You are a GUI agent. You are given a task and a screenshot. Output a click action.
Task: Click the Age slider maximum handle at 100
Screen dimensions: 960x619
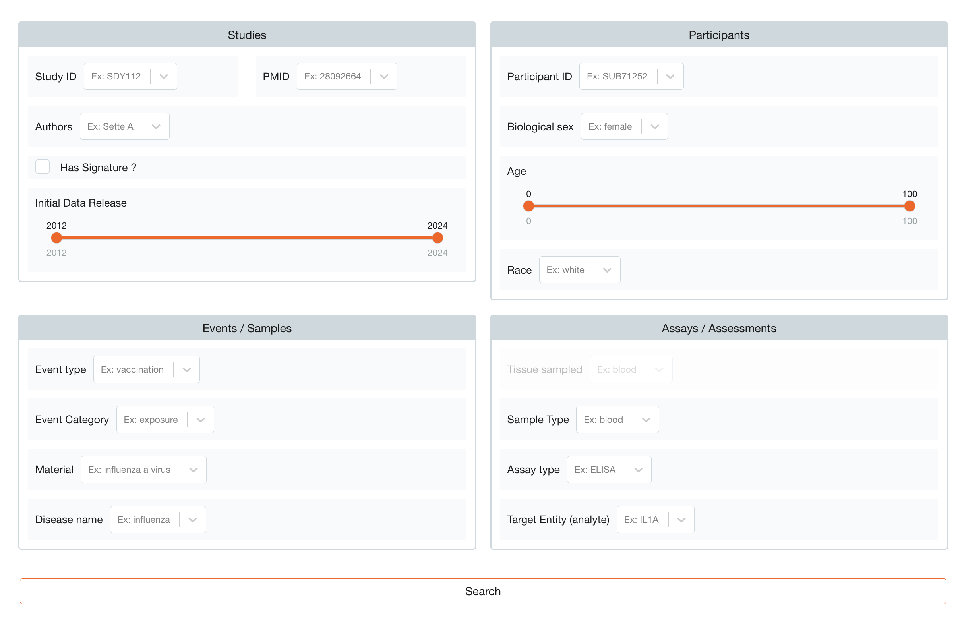[910, 206]
